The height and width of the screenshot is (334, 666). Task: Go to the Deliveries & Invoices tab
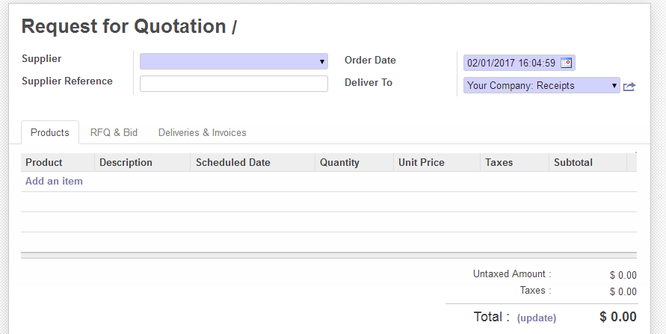[202, 132]
